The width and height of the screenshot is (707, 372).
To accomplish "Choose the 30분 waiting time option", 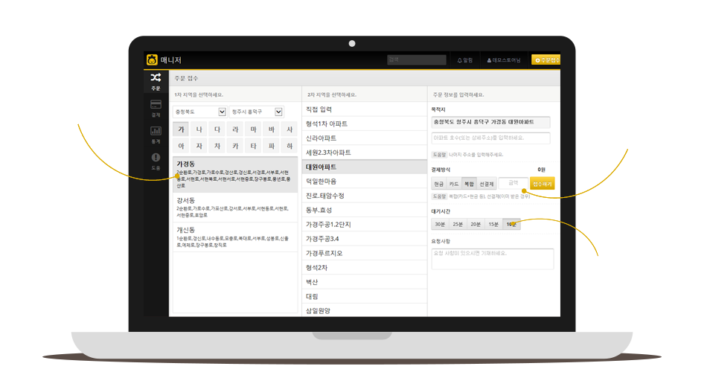I will pyautogui.click(x=440, y=224).
